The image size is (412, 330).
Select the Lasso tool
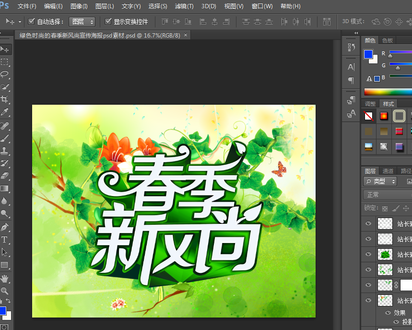tap(5, 74)
